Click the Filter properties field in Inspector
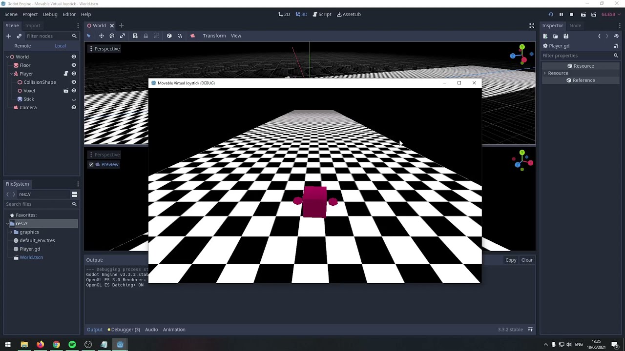This screenshot has width=625, height=351. [580, 56]
